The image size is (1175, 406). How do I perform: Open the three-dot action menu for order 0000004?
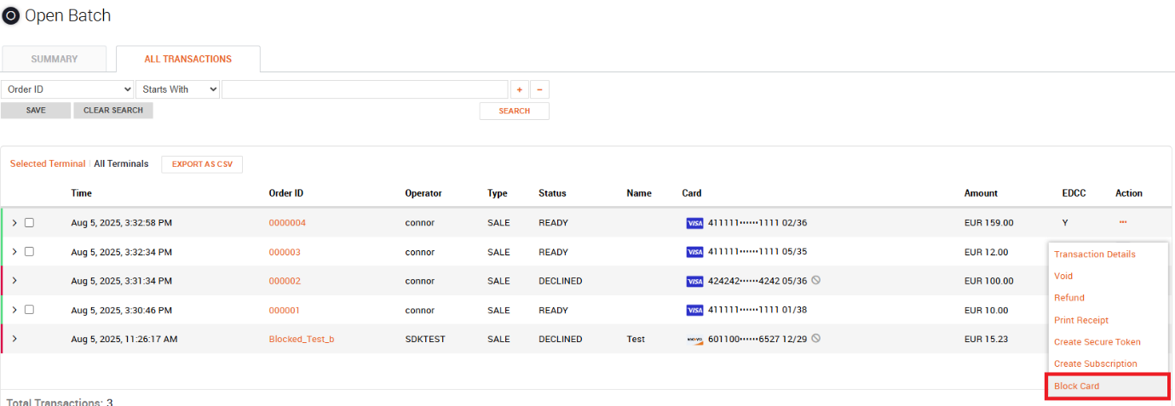click(1123, 222)
